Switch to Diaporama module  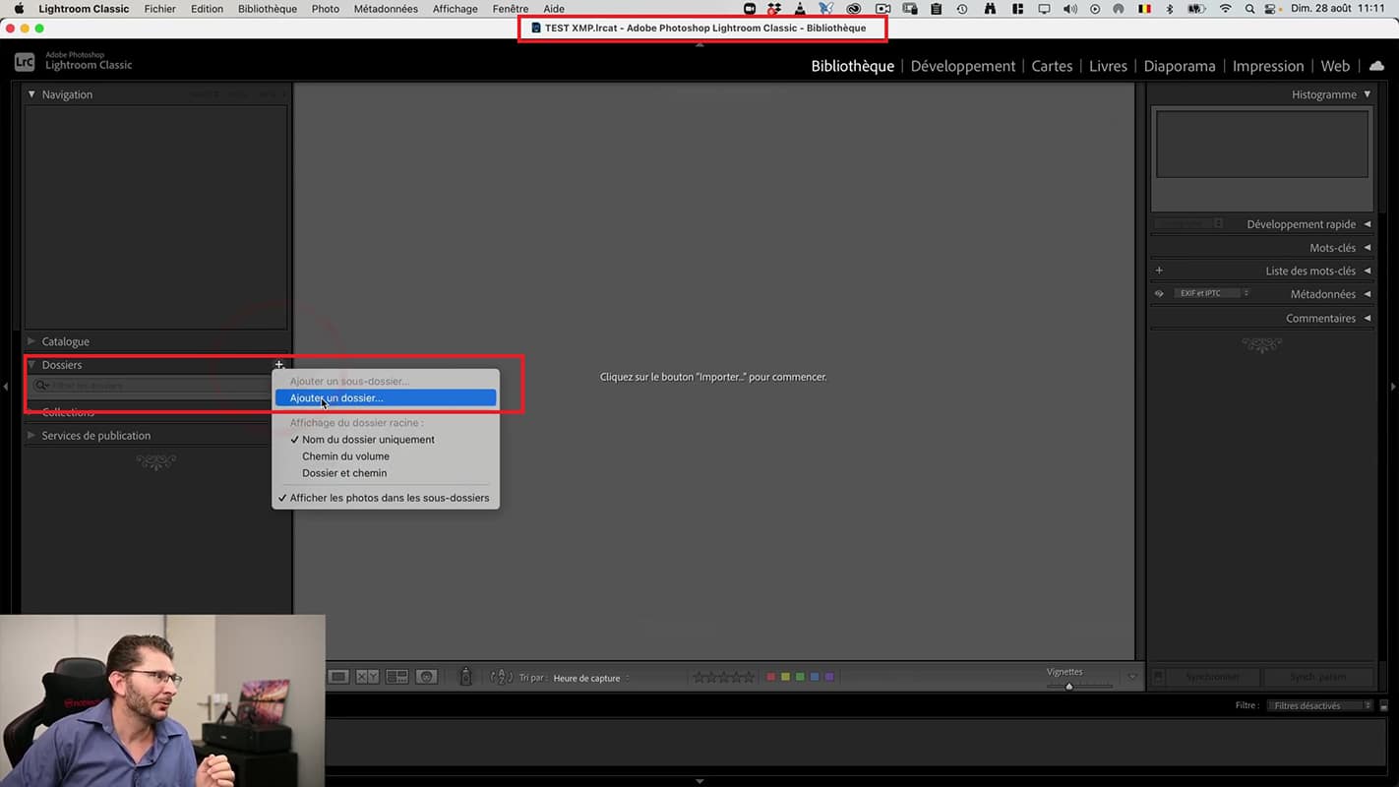[x=1180, y=66]
